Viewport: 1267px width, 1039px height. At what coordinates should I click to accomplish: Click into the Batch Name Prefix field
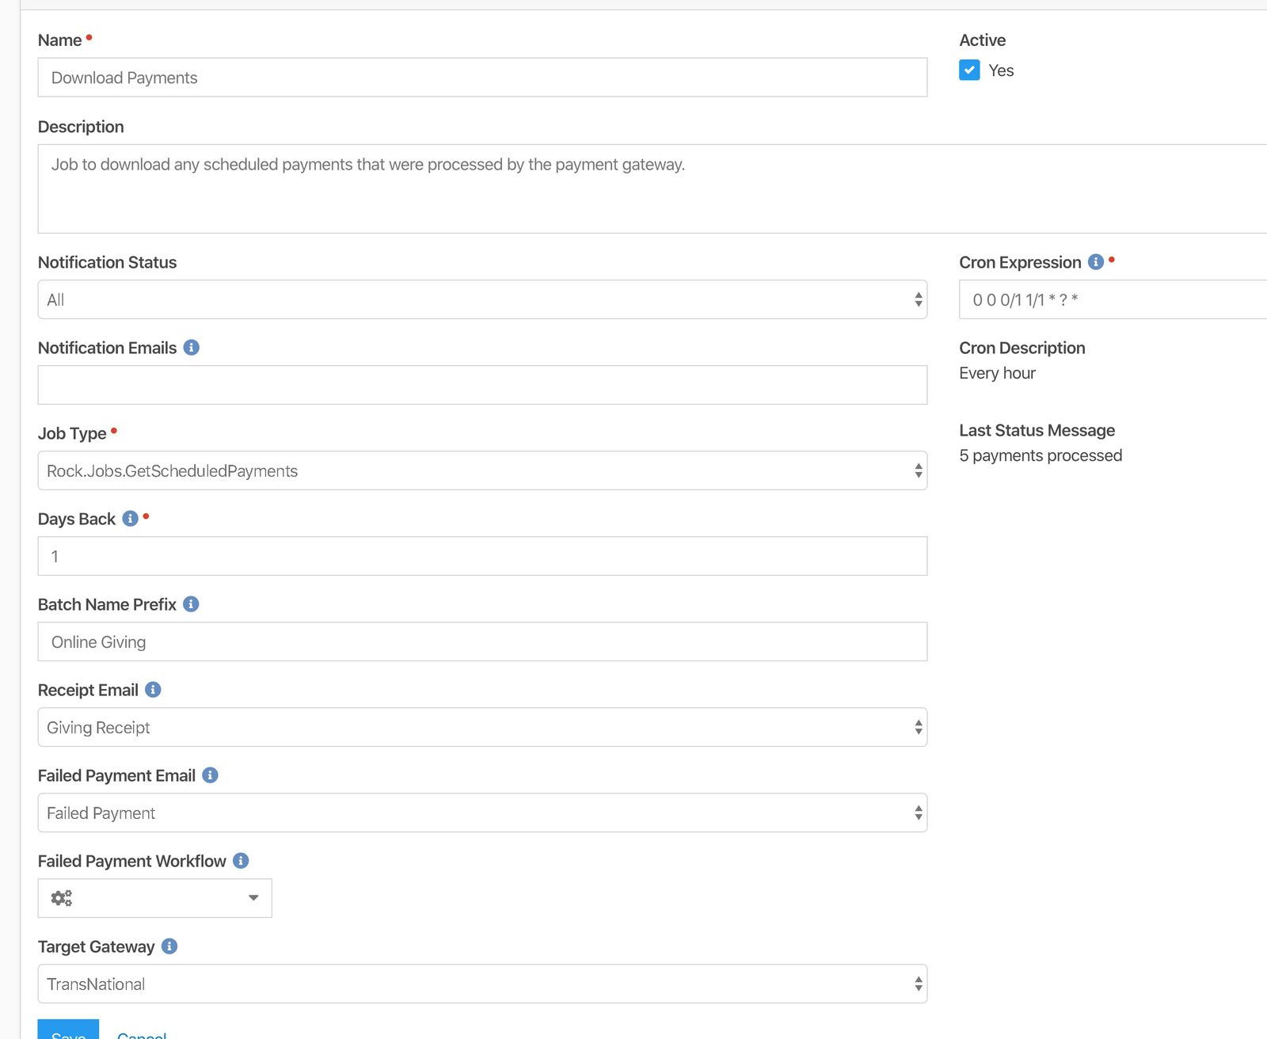482,641
